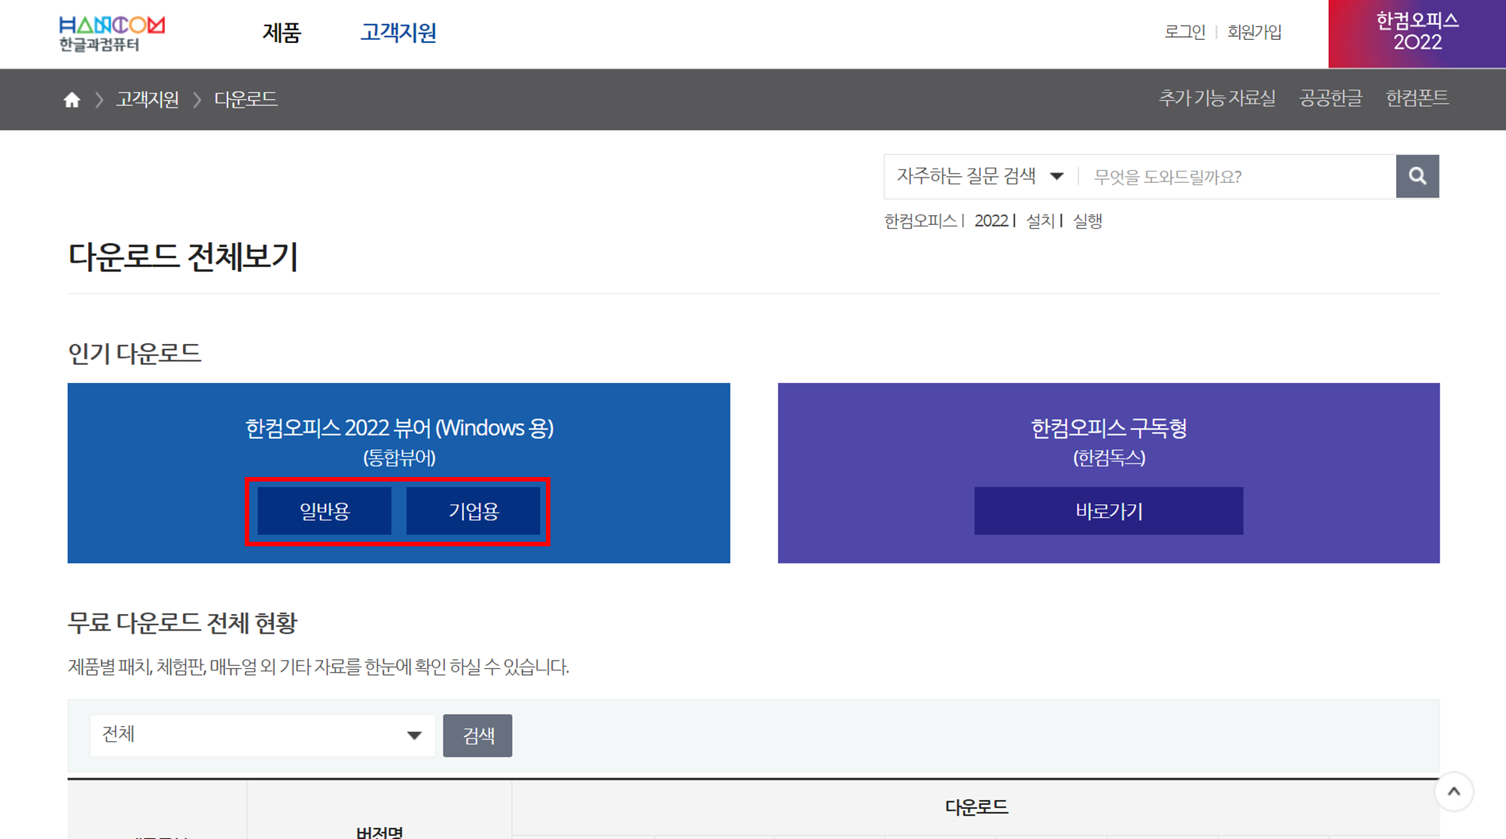The image size is (1506, 839).
Task: Click 바로가기 for 한컴오피스 구독형
Action: [1108, 511]
